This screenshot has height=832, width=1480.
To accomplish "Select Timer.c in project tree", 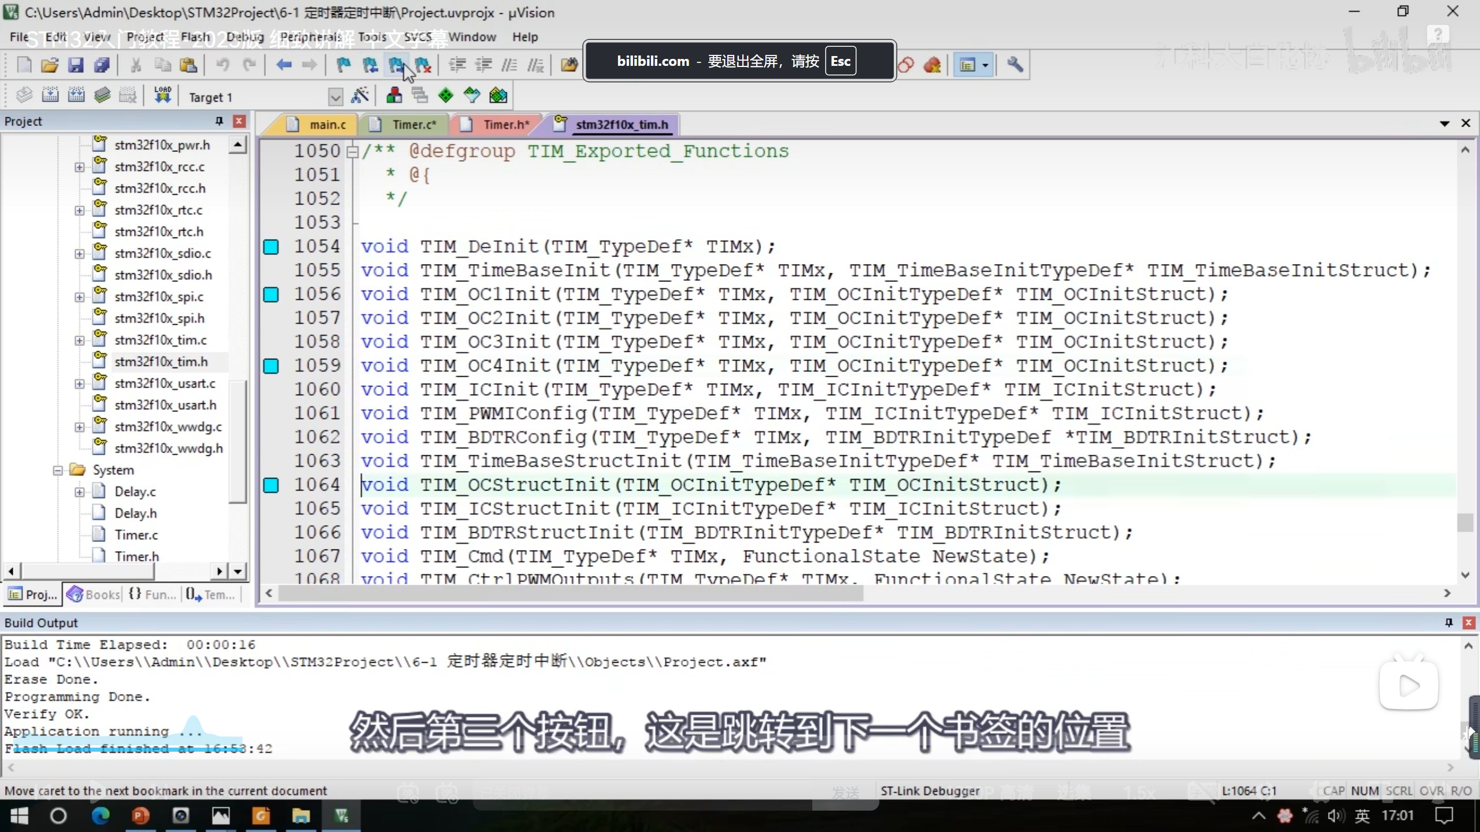I will 136,535.
